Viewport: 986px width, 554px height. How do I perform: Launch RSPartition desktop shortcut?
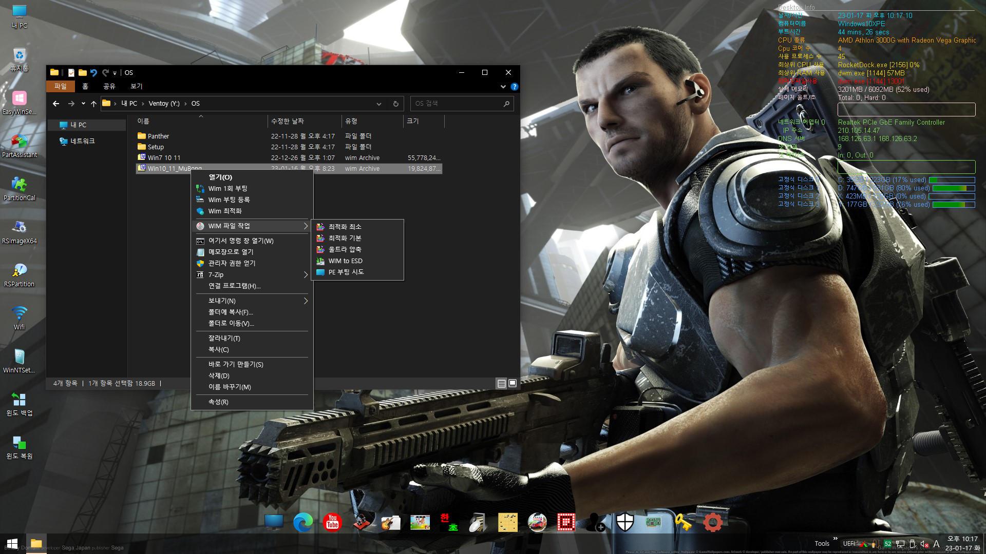[20, 274]
